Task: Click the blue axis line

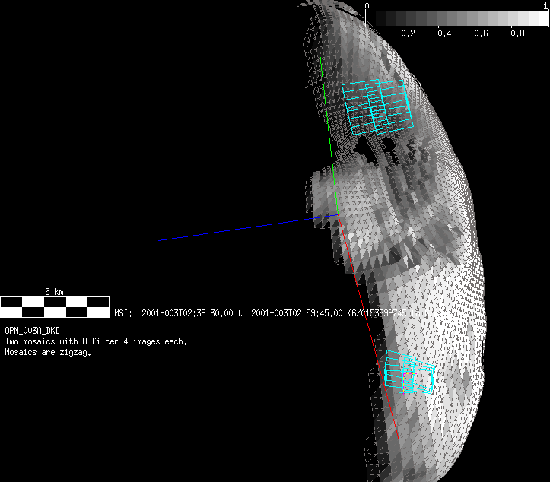Action: tap(236, 230)
